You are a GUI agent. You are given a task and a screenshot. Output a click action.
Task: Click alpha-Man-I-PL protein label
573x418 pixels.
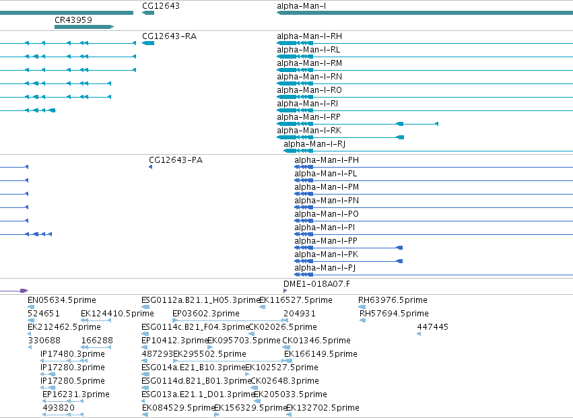[x=326, y=174]
